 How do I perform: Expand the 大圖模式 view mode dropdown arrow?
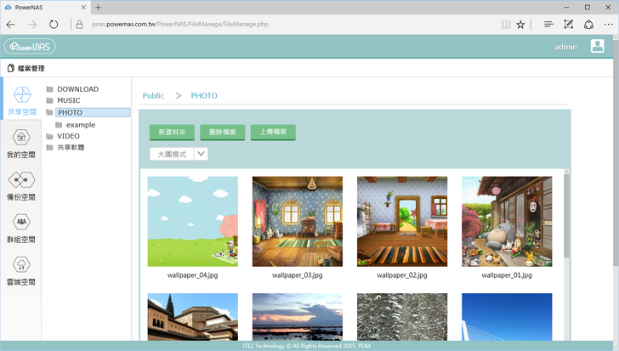[x=202, y=154]
